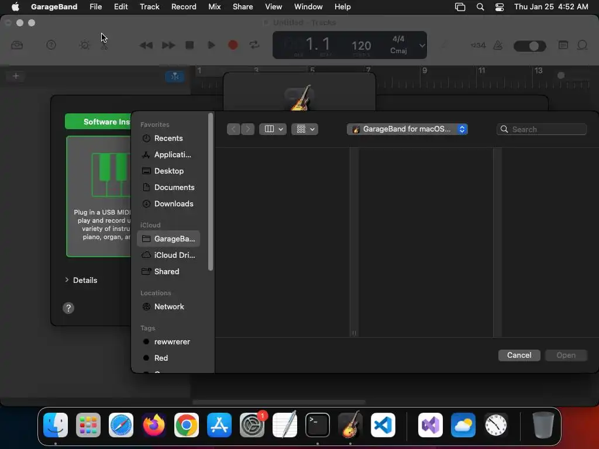Open the item grouping dropdown
Viewport: 599px width, 449px height.
click(x=305, y=129)
